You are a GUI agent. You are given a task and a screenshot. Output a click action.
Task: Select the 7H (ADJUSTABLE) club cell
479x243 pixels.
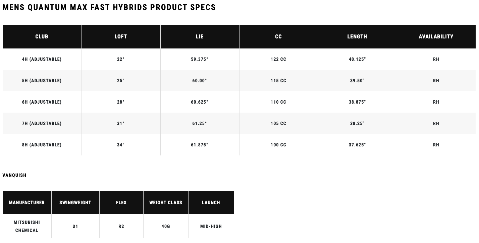pos(42,123)
